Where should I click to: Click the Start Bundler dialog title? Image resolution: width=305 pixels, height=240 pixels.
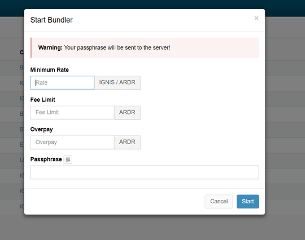(x=51, y=20)
